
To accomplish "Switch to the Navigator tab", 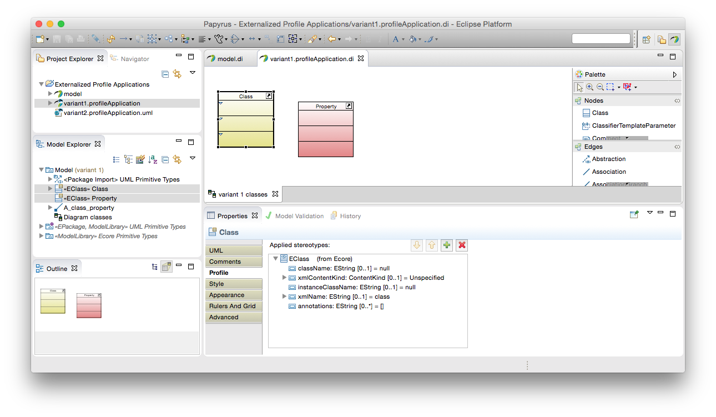I will click(x=130, y=58).
